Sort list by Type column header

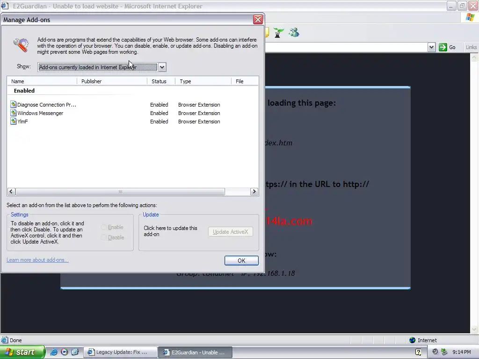click(x=203, y=81)
